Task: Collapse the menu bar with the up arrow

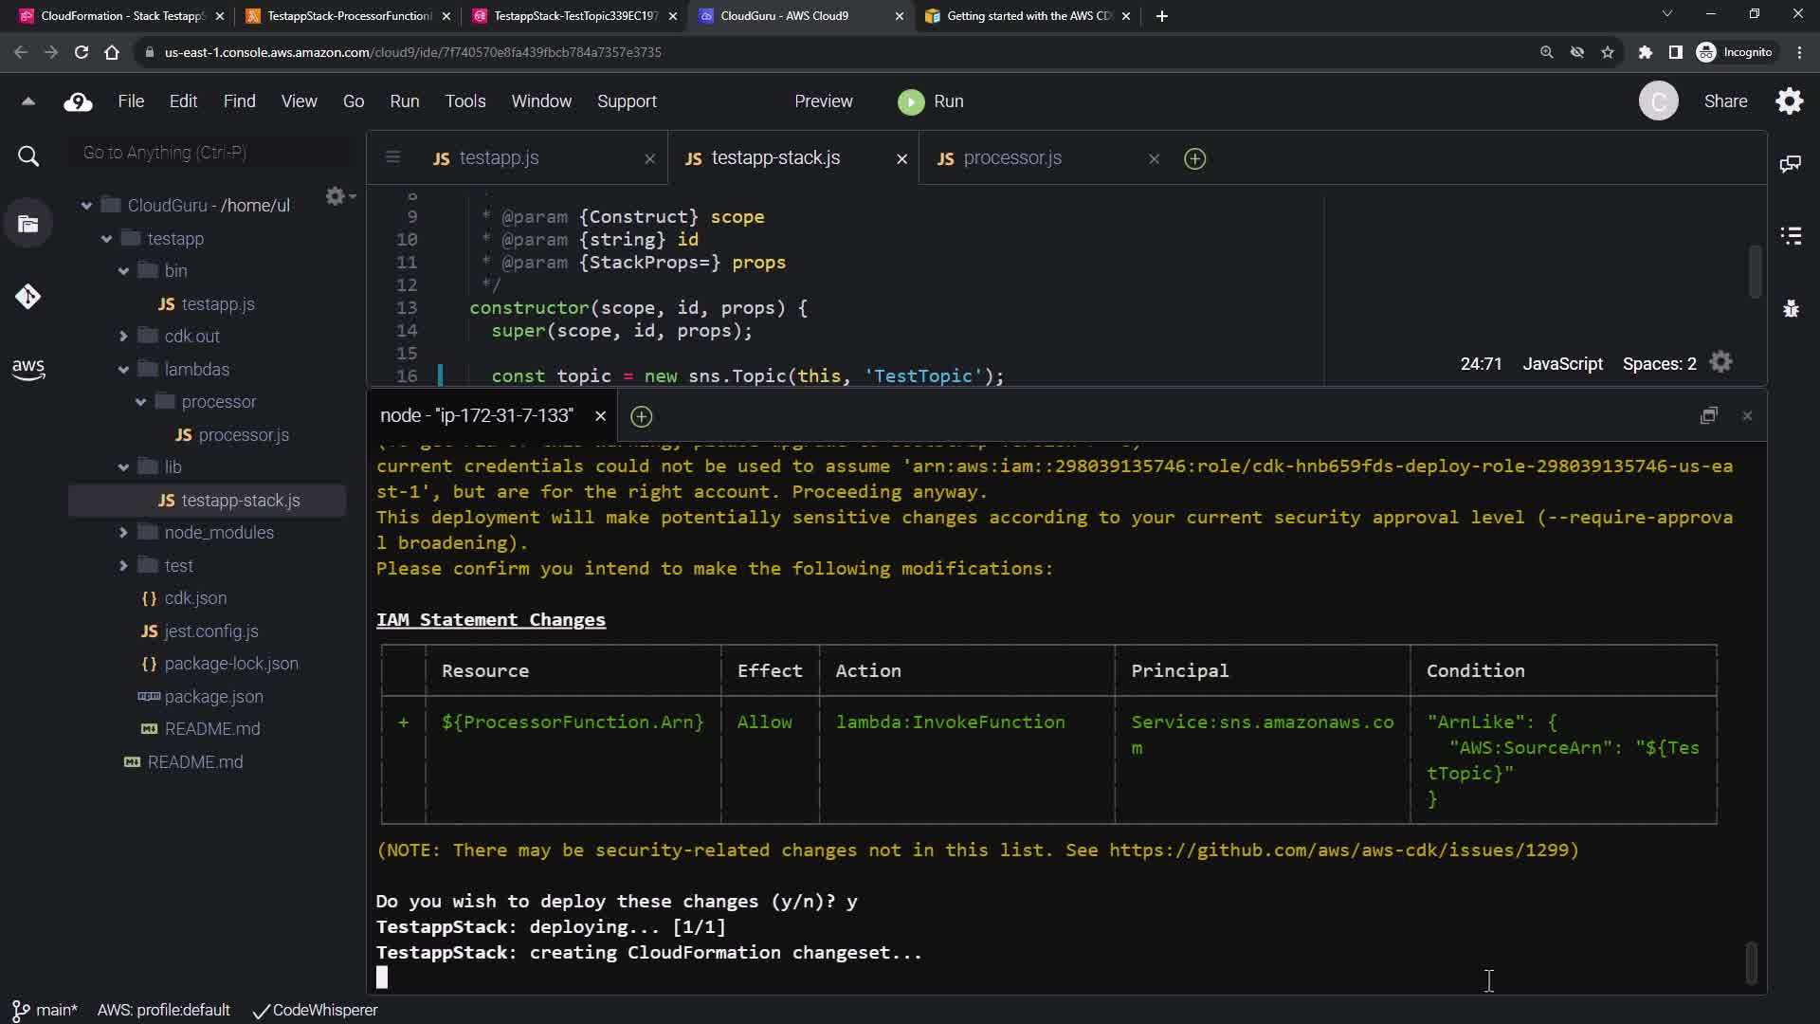Action: (27, 101)
